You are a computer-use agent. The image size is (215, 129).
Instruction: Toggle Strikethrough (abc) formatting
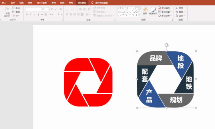coord(42,14)
